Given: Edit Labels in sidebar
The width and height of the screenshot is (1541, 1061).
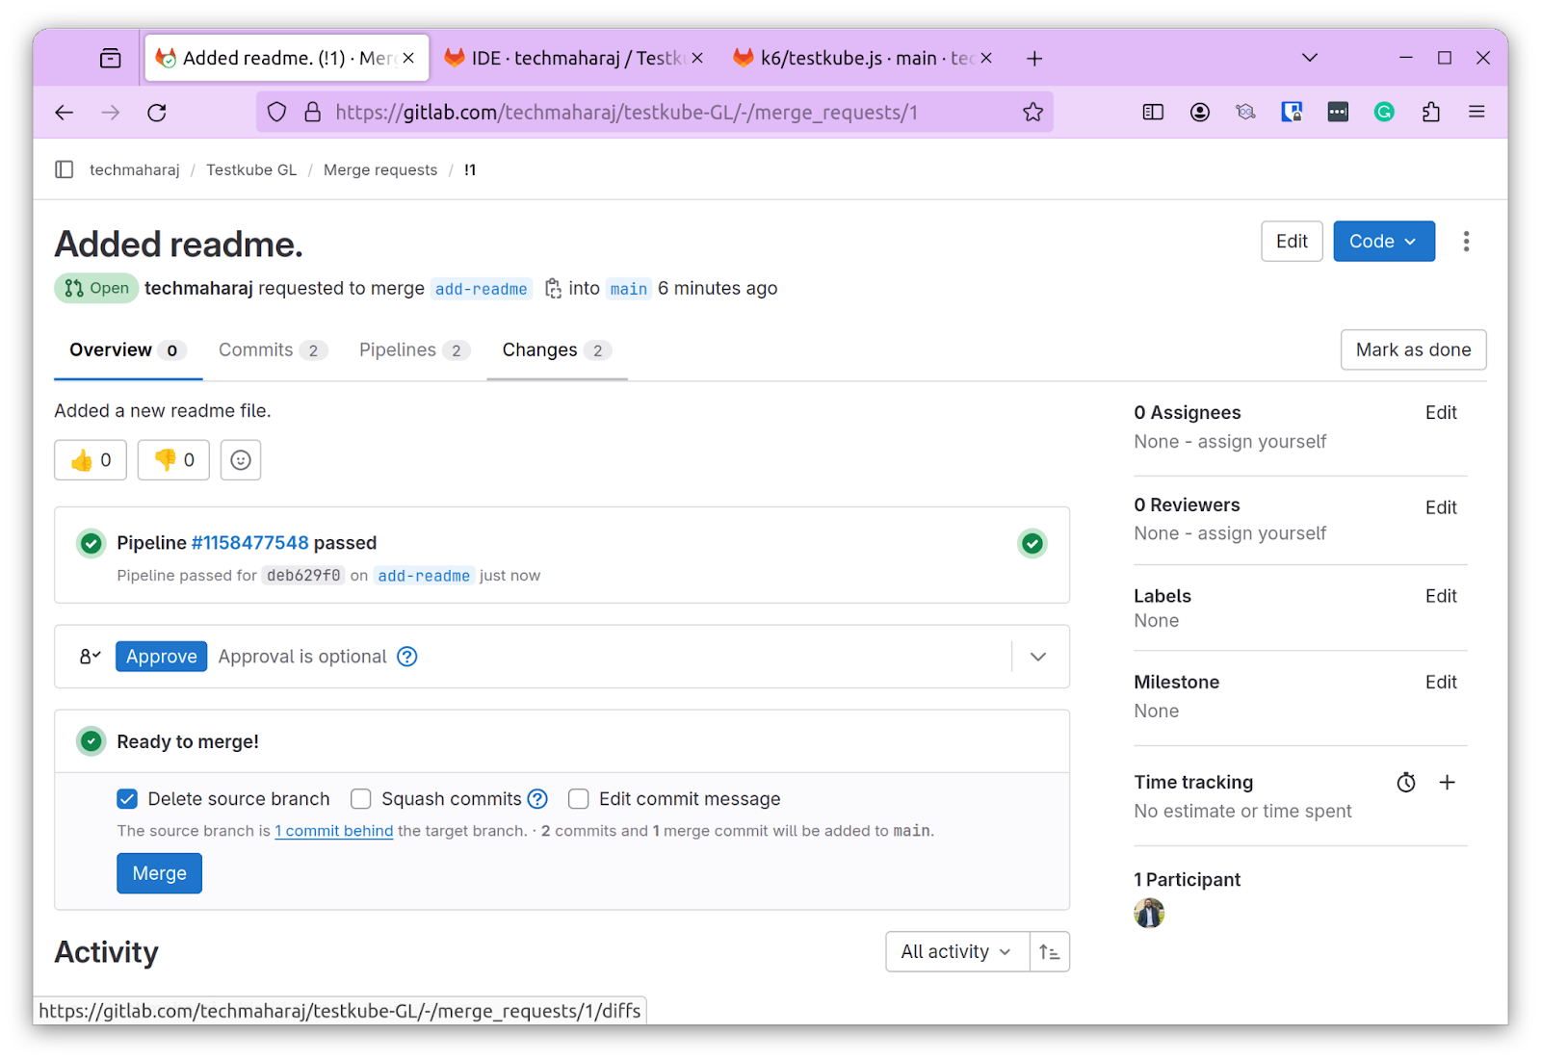Looking at the screenshot, I should pyautogui.click(x=1441, y=596).
